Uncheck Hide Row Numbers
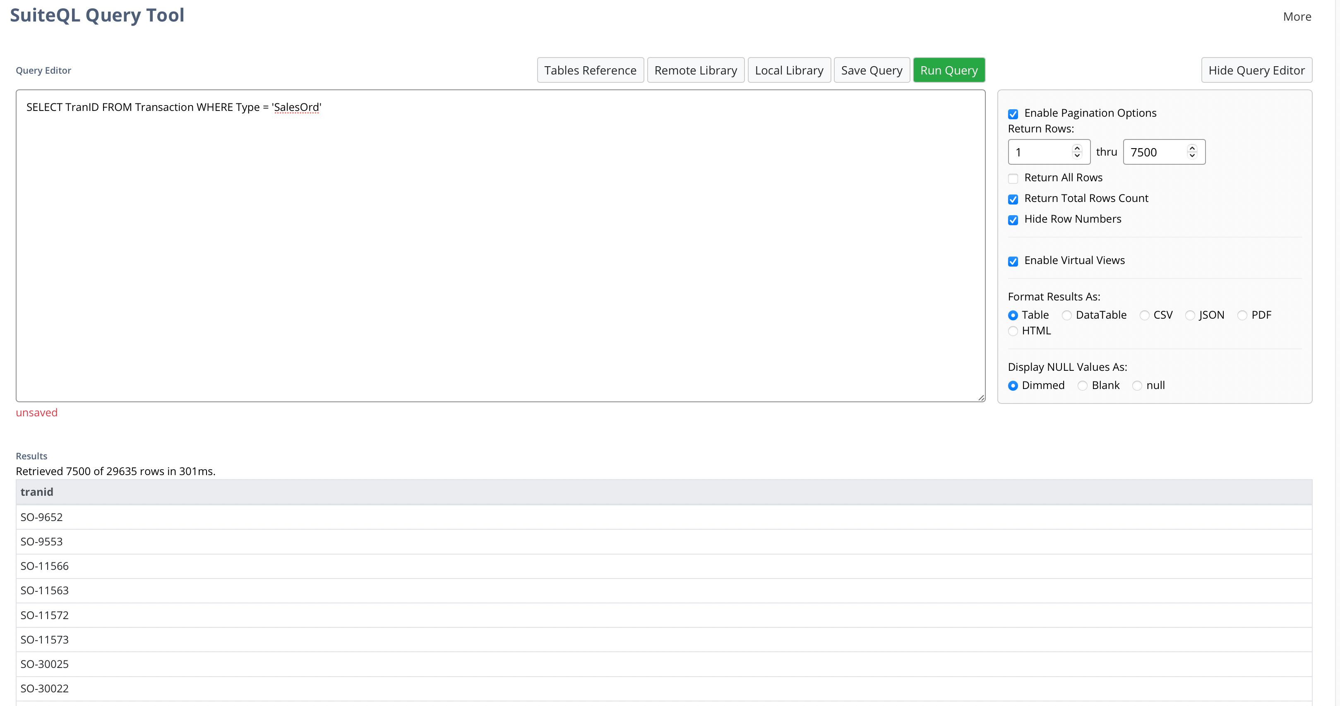This screenshot has height=706, width=1340. pos(1013,220)
